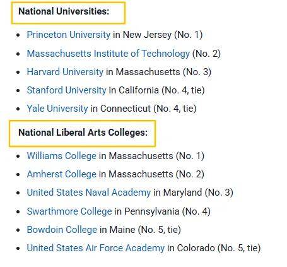Image resolution: width=287 pixels, height=267 pixels.
Task: Open Massachusetts Institute of Technology link
Action: tap(108, 54)
